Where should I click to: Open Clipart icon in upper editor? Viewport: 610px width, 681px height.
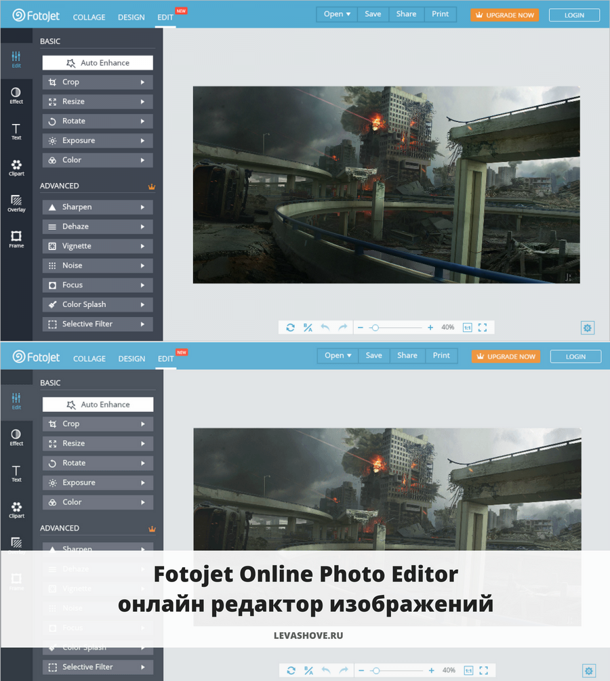(16, 167)
